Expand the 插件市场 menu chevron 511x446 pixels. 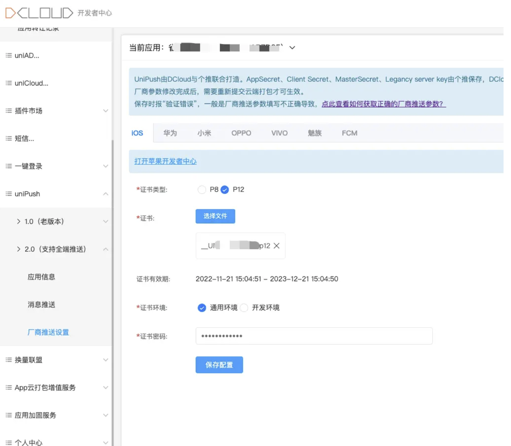point(106,111)
